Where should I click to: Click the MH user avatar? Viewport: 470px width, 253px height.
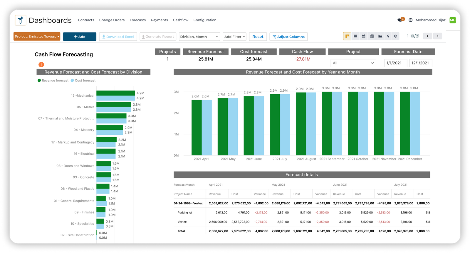[x=452, y=20]
